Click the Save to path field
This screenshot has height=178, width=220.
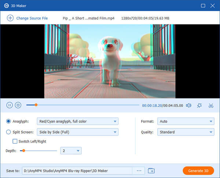(x=76, y=171)
